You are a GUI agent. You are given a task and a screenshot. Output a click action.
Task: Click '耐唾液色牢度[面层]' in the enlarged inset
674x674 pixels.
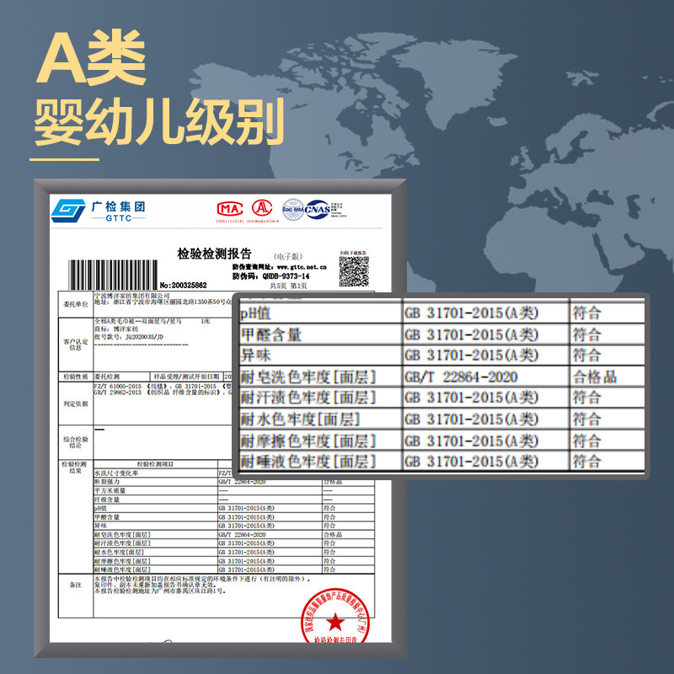click(308, 461)
